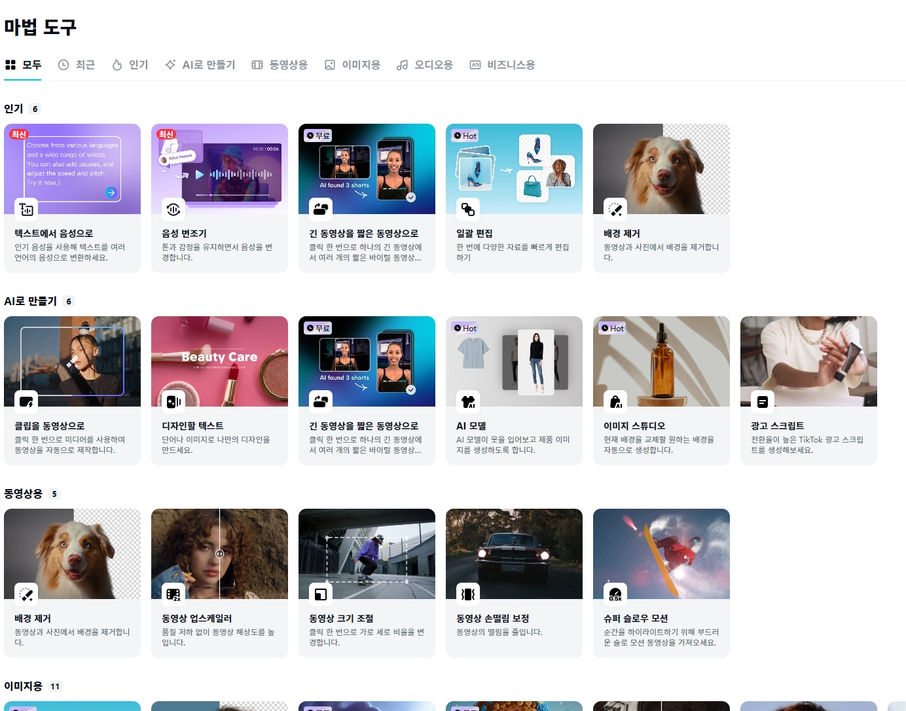
Task: Open the 광고 스크립트 title link
Action: 777,426
